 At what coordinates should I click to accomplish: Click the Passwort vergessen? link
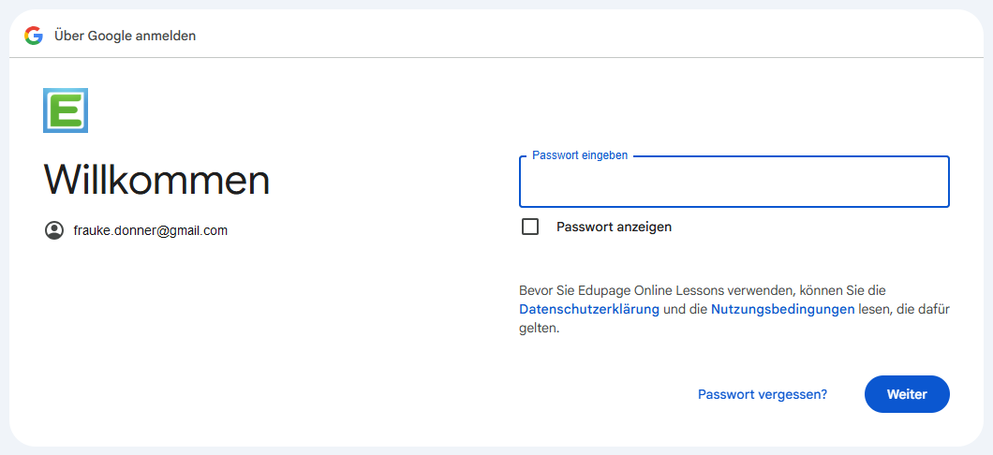tap(763, 394)
